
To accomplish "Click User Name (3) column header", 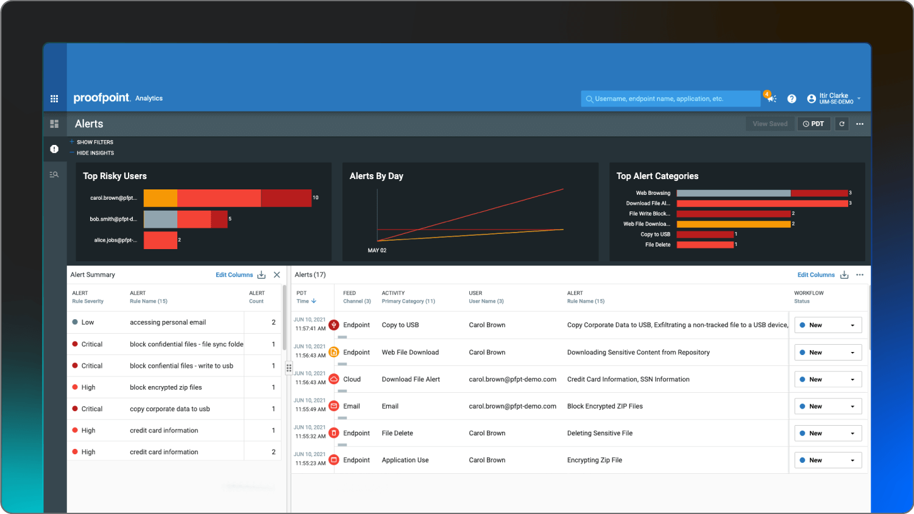I will 486,297.
